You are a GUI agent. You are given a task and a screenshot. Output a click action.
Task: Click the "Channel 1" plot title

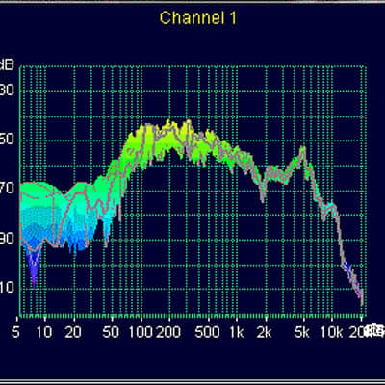198,18
